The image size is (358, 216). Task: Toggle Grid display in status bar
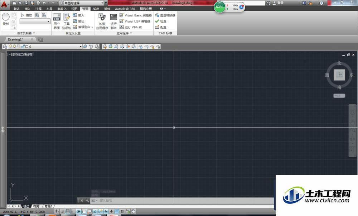pos(68,211)
